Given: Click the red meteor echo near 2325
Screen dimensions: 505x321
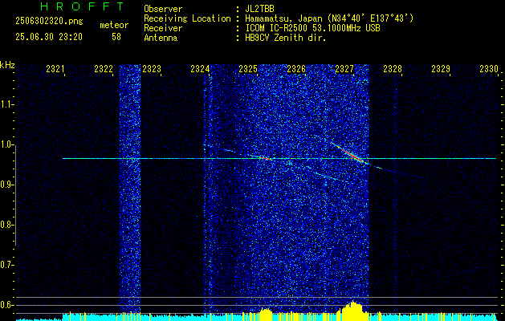Looking at the screenshot, I should (x=265, y=158).
